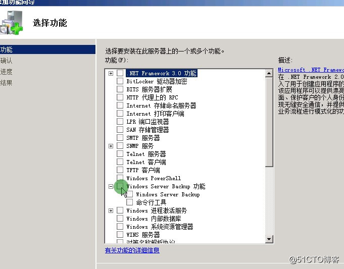The width and height of the screenshot is (344, 269).
Task: Enable SAN 存储管理器 checkbox
Action: click(x=120, y=130)
